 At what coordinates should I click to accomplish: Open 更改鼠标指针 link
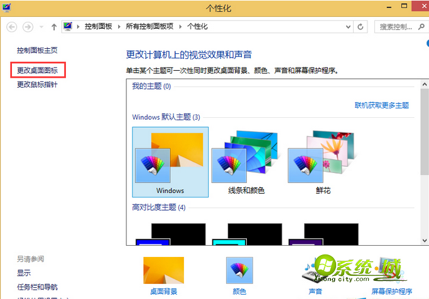click(37, 85)
